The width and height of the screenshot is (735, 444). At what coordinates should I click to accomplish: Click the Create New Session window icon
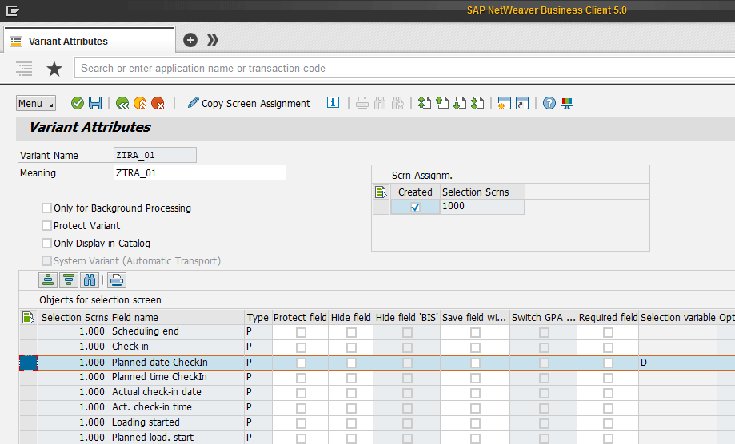coord(505,103)
